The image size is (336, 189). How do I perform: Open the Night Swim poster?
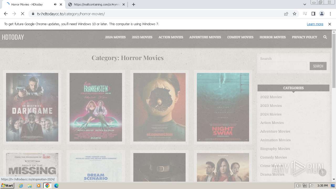223,107
